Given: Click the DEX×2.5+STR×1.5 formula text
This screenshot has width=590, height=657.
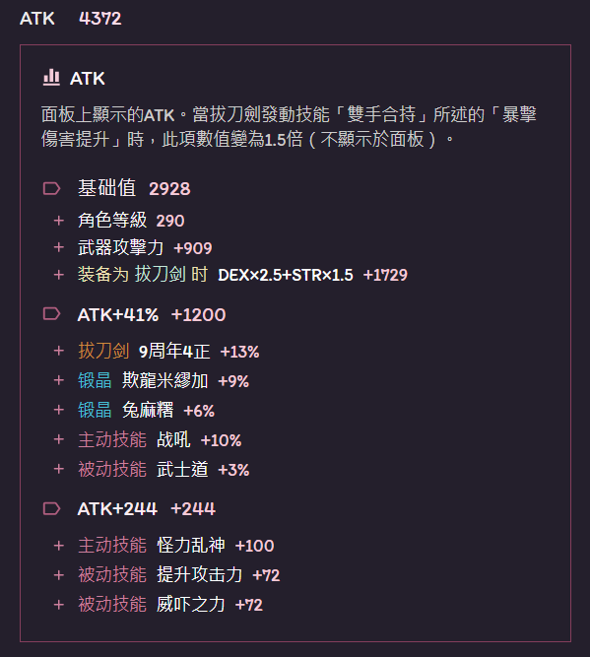Looking at the screenshot, I should (x=286, y=275).
